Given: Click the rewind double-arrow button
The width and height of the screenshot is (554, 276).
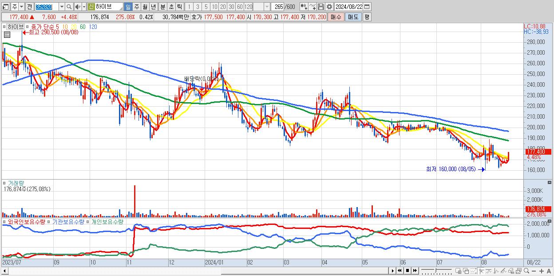Looking at the screenshot, I should [400, 271].
